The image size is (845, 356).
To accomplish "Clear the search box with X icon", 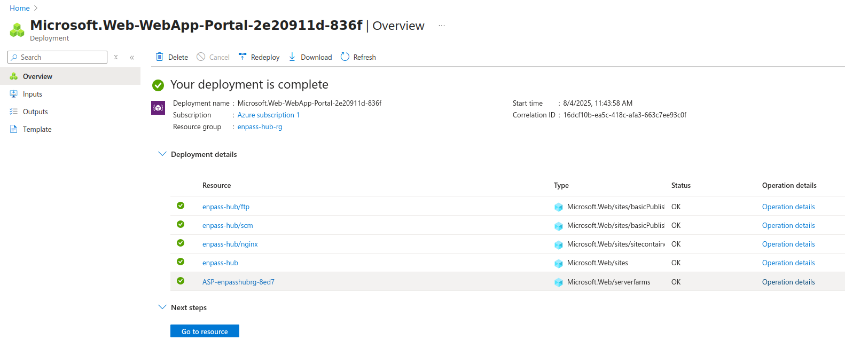I will coord(116,57).
